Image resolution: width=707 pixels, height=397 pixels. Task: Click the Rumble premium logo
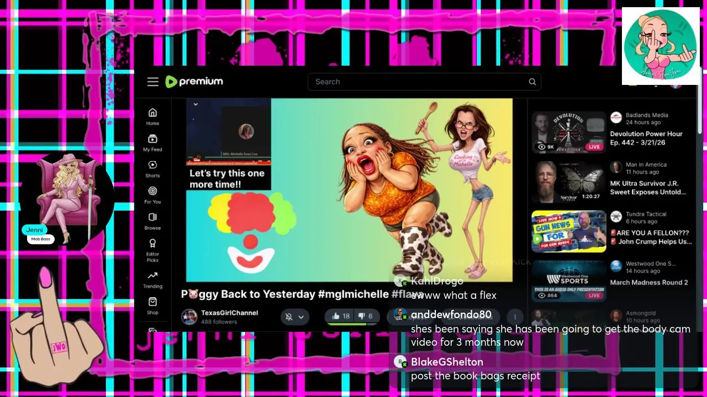[194, 82]
